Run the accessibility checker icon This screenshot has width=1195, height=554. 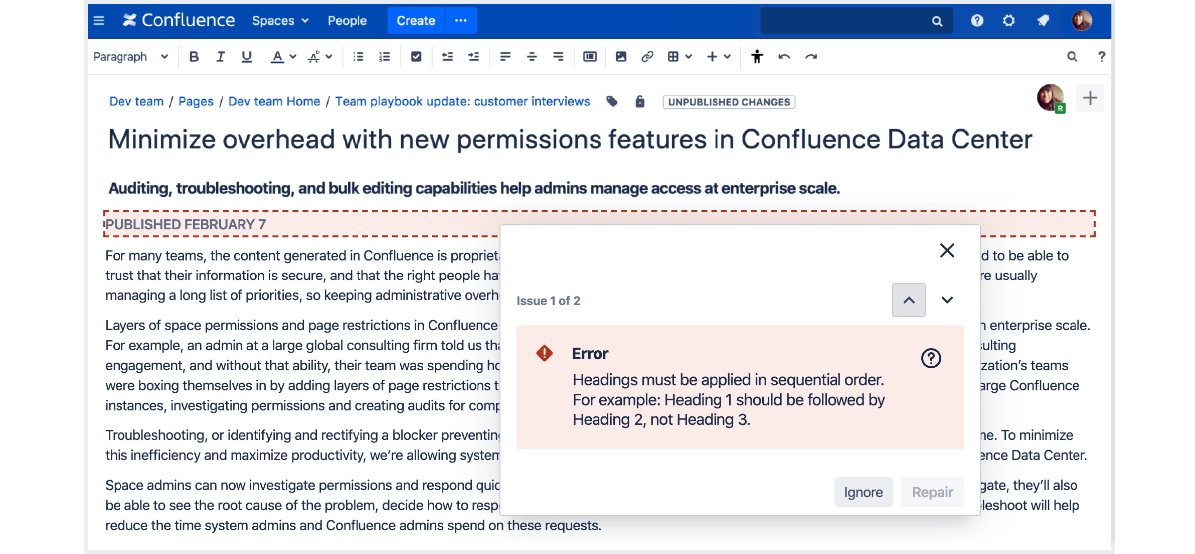pyautogui.click(x=757, y=57)
